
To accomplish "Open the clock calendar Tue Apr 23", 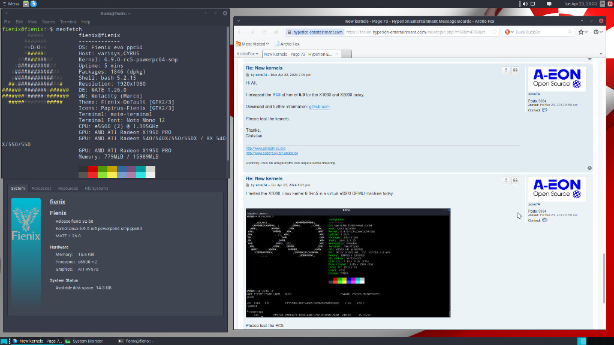I will click(580, 4).
